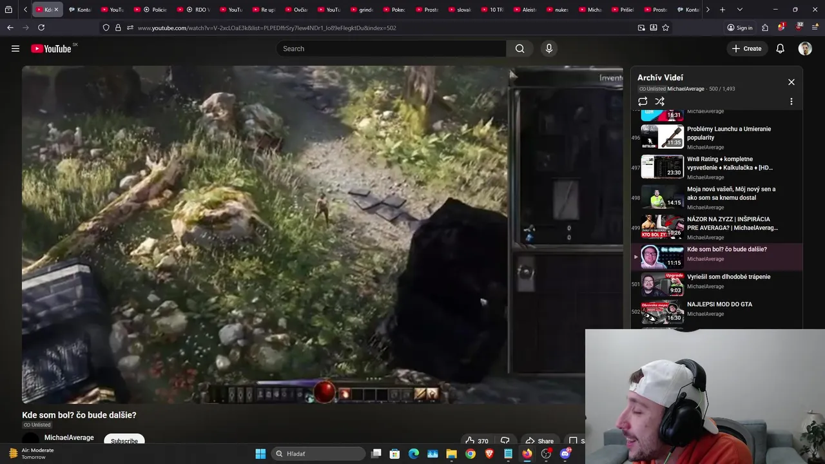Click the taskbar 'Hľadať' search box
The height and width of the screenshot is (464, 825).
click(318, 454)
